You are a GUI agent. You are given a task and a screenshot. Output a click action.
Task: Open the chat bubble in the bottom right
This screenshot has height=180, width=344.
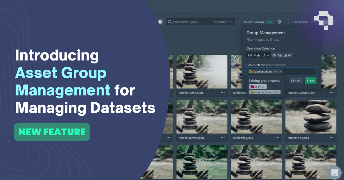[x=334, y=173]
